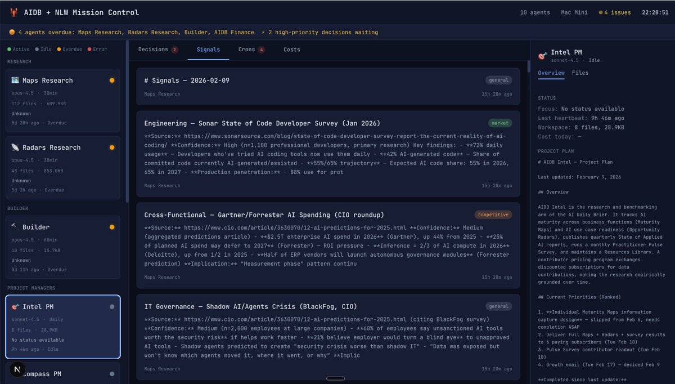Click the AIDB + NLW Mission Control title
675x384 pixels.
82,12
